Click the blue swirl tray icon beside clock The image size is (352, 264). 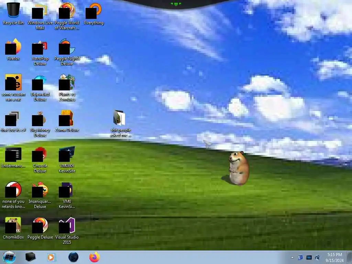[x=317, y=257]
